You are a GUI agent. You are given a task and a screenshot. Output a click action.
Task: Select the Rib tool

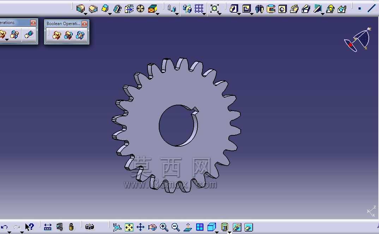click(x=294, y=9)
